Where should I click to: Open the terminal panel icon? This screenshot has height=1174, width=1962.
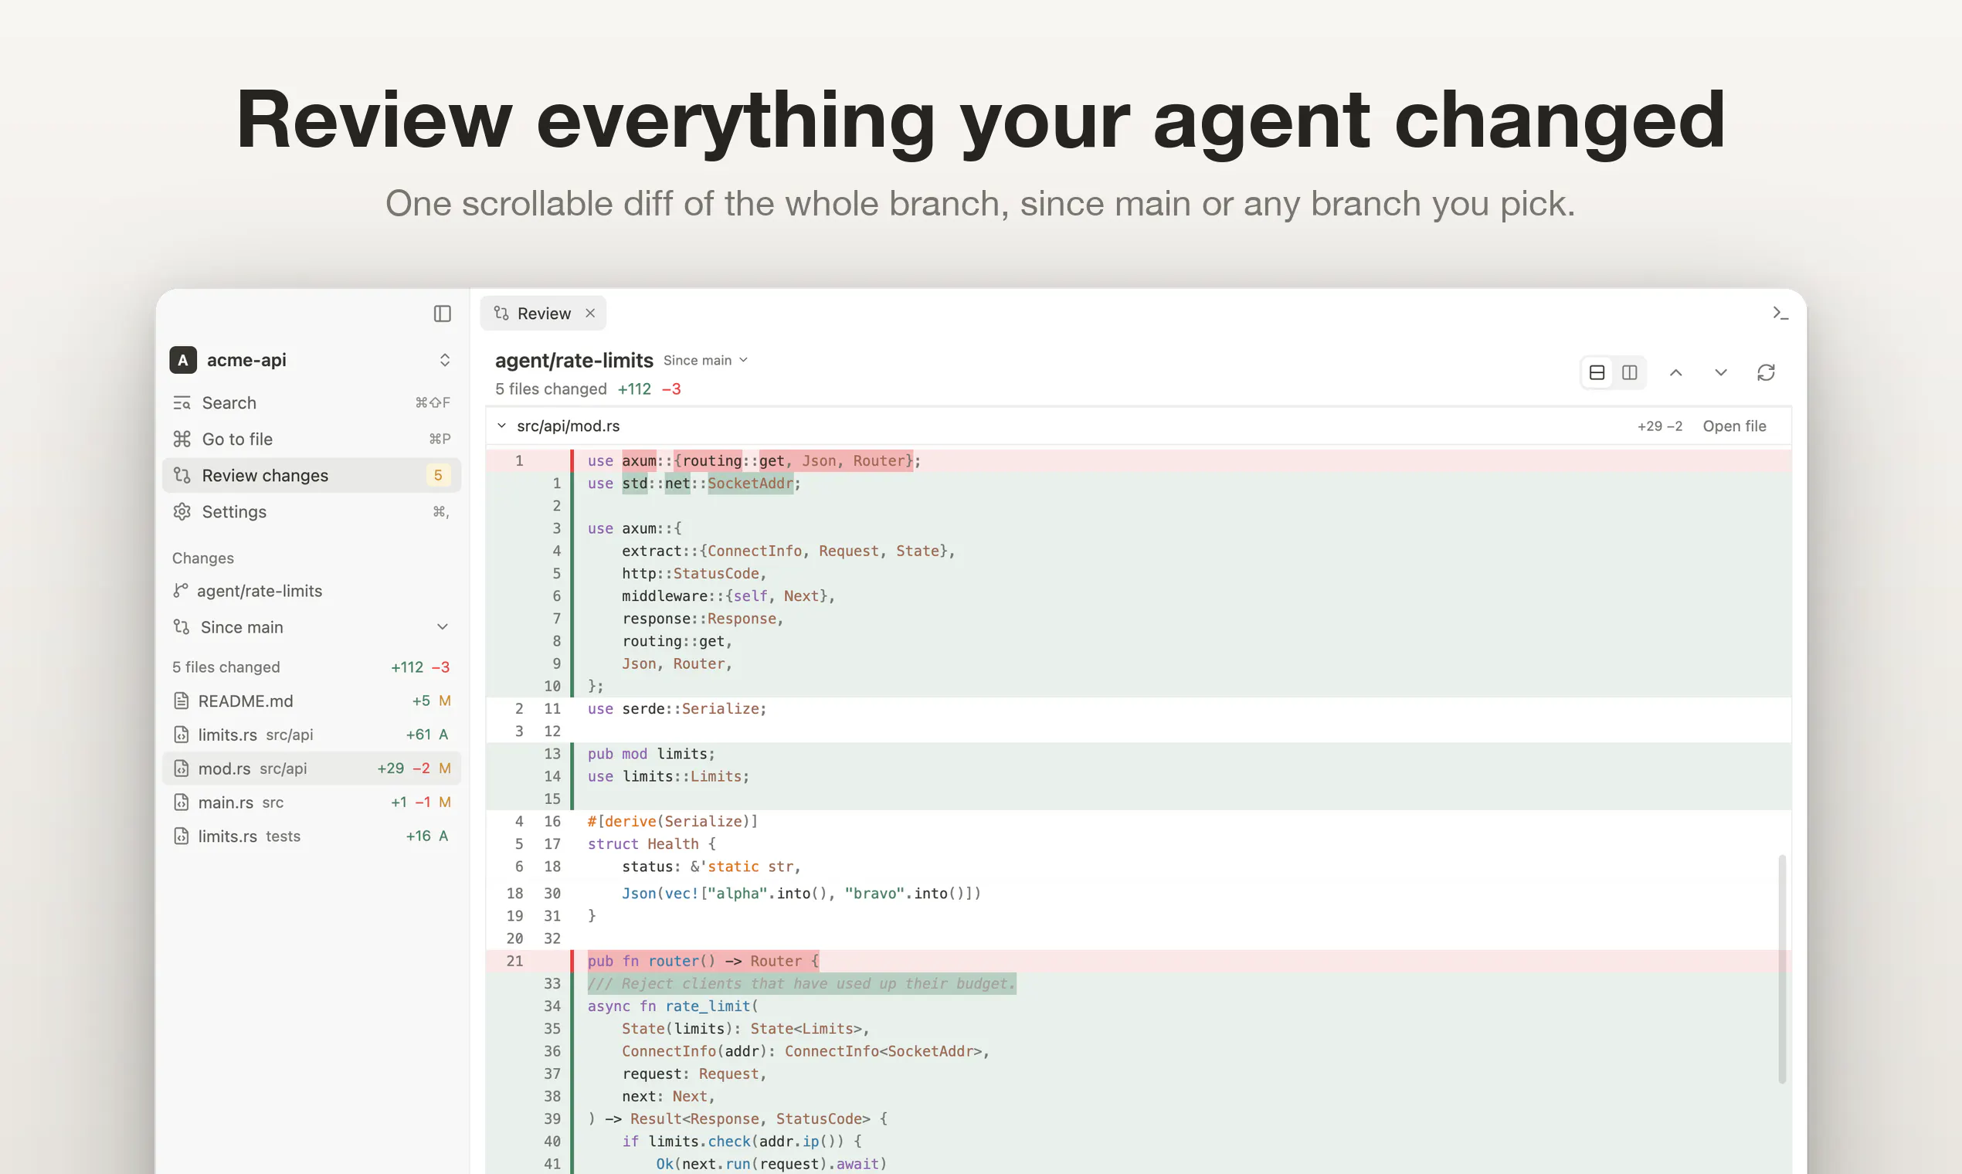(1780, 314)
